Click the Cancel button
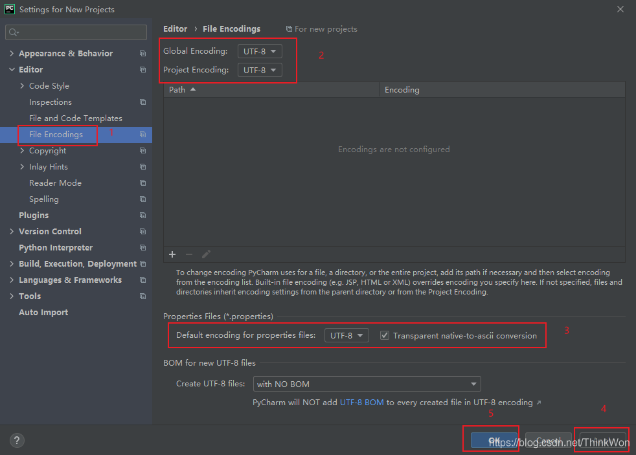The width and height of the screenshot is (636, 455). click(x=549, y=440)
